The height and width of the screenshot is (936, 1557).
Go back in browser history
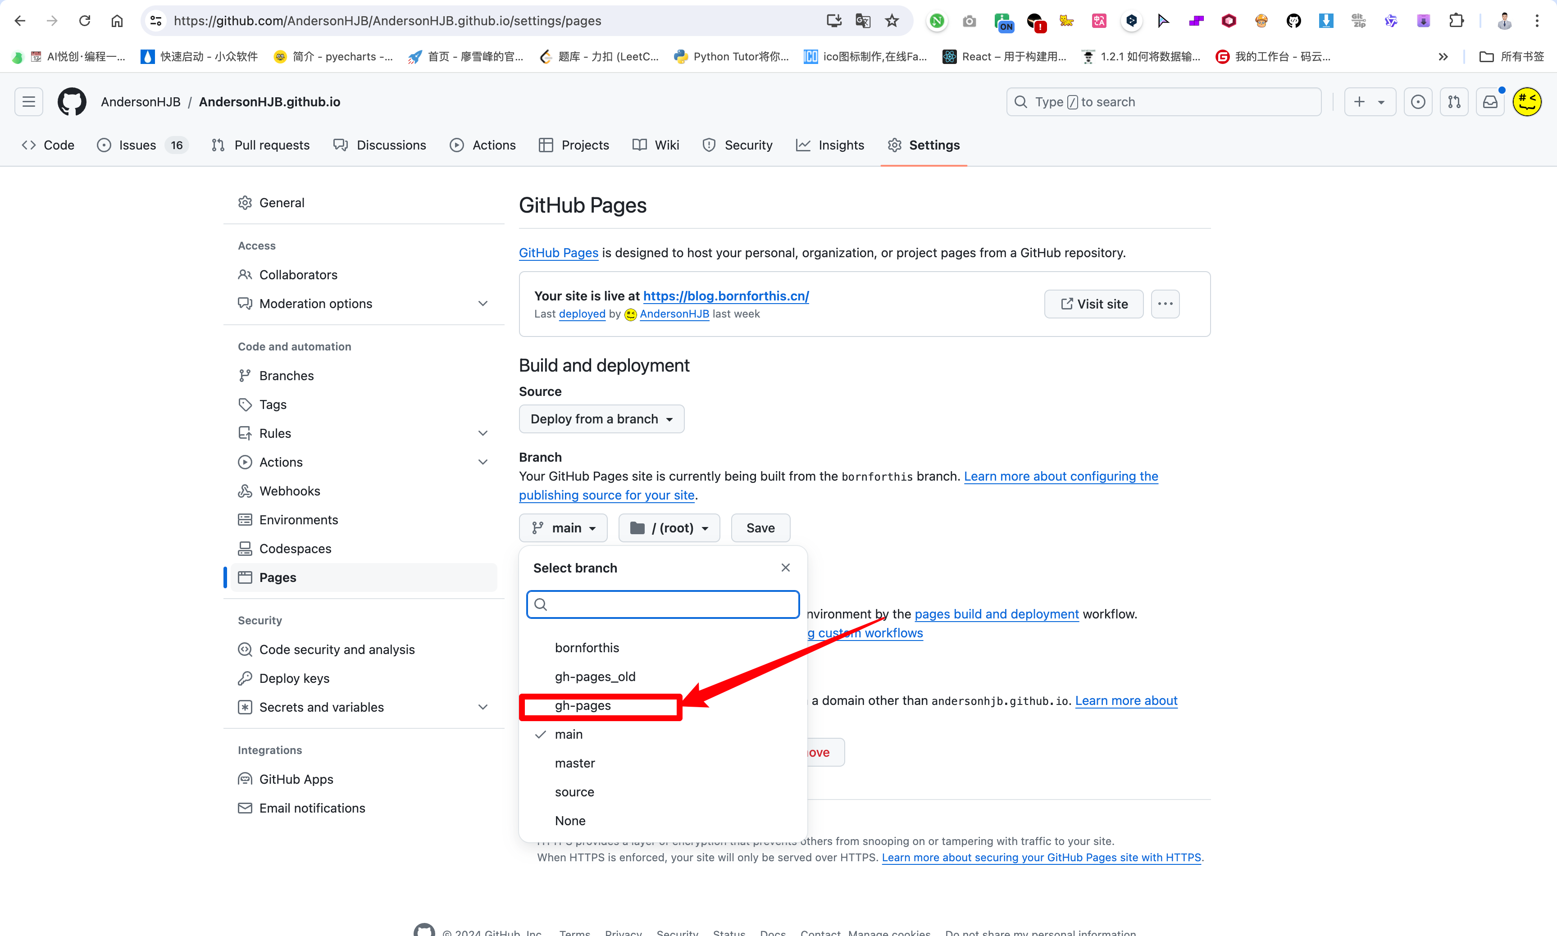coord(20,21)
